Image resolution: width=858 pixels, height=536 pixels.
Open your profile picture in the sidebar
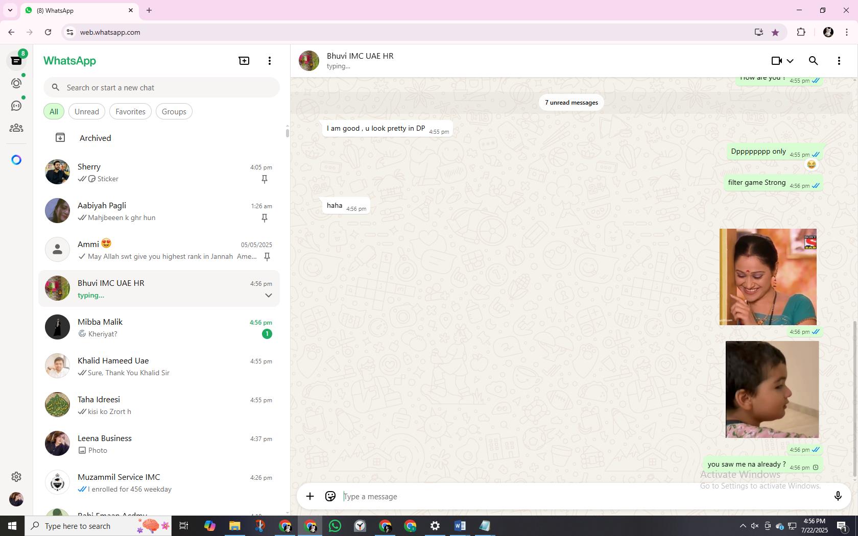(16, 499)
